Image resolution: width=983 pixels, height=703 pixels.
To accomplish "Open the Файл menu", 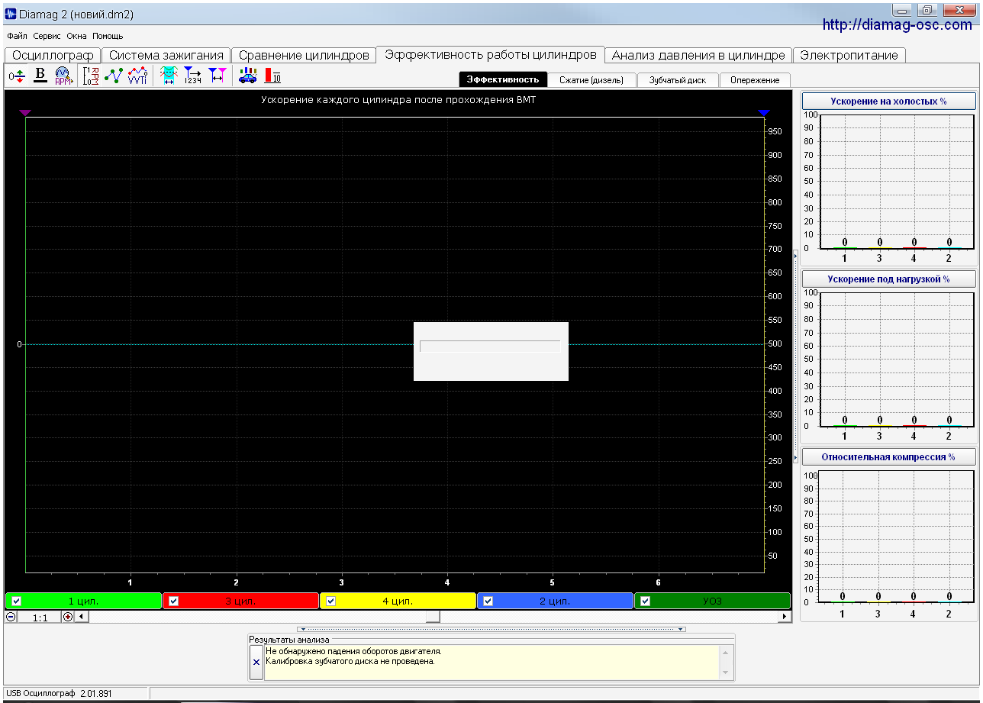I will (17, 36).
